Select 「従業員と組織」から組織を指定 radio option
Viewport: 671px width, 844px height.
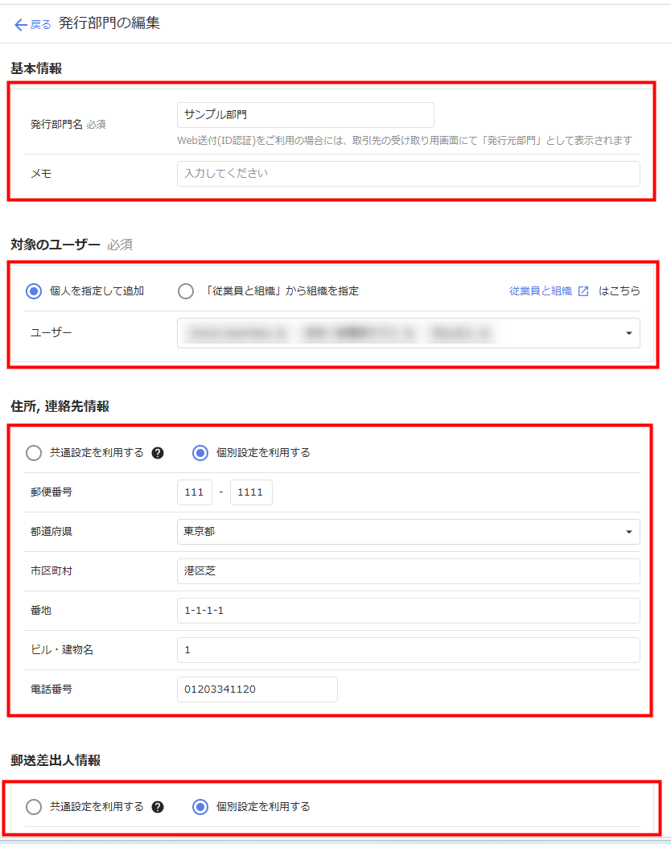click(x=186, y=291)
